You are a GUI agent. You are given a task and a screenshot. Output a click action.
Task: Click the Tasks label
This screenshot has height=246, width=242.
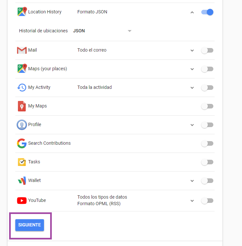point(34,162)
